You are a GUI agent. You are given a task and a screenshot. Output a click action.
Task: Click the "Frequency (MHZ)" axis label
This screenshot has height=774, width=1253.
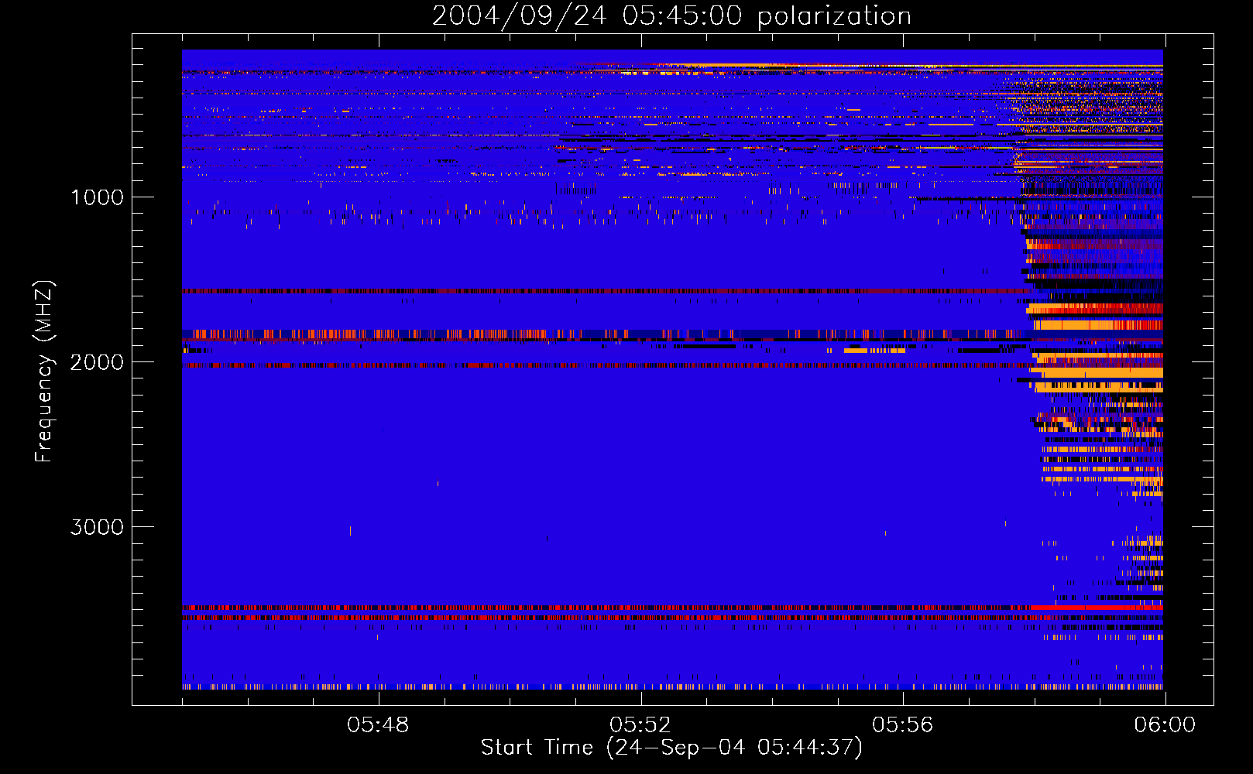(x=44, y=371)
